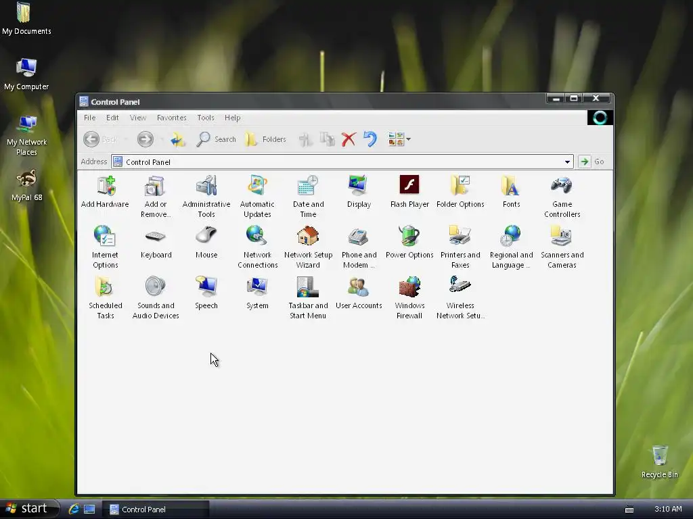This screenshot has width=693, height=519.
Task: Launch the Network Setup Wizard
Action: [308, 247]
